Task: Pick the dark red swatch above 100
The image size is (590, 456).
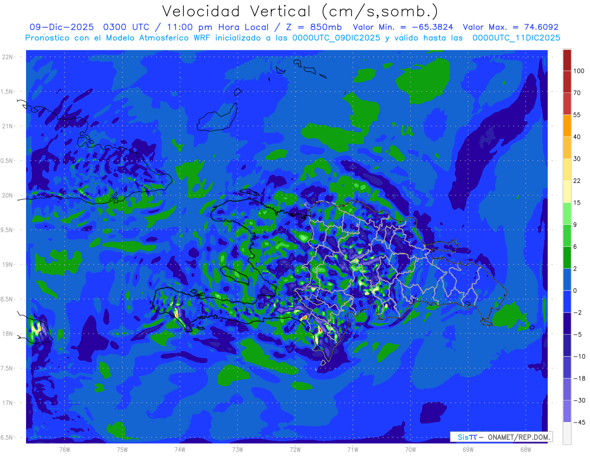Action: [567, 60]
